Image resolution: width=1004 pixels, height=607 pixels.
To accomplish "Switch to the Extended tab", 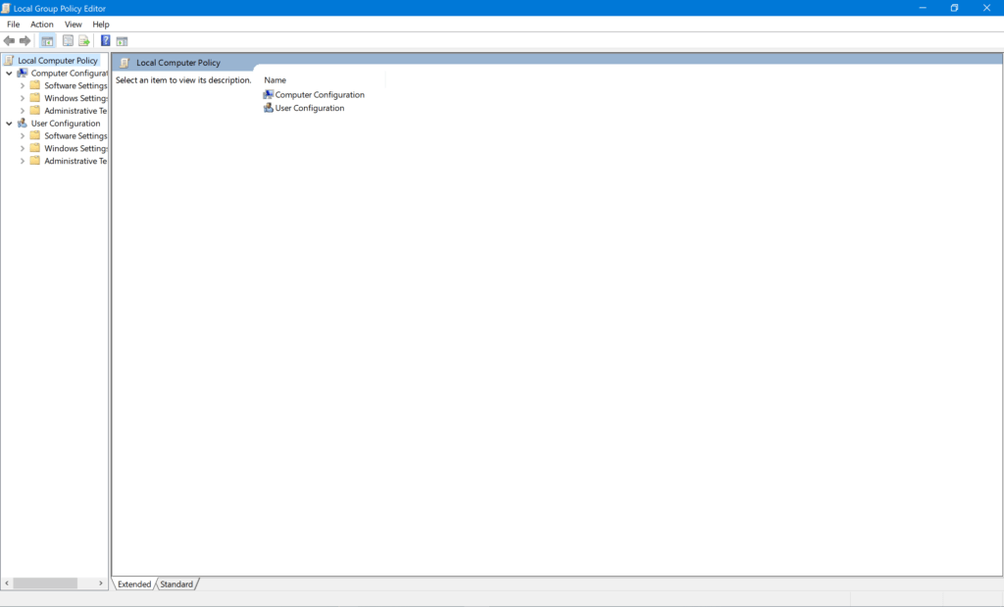I will [x=133, y=583].
